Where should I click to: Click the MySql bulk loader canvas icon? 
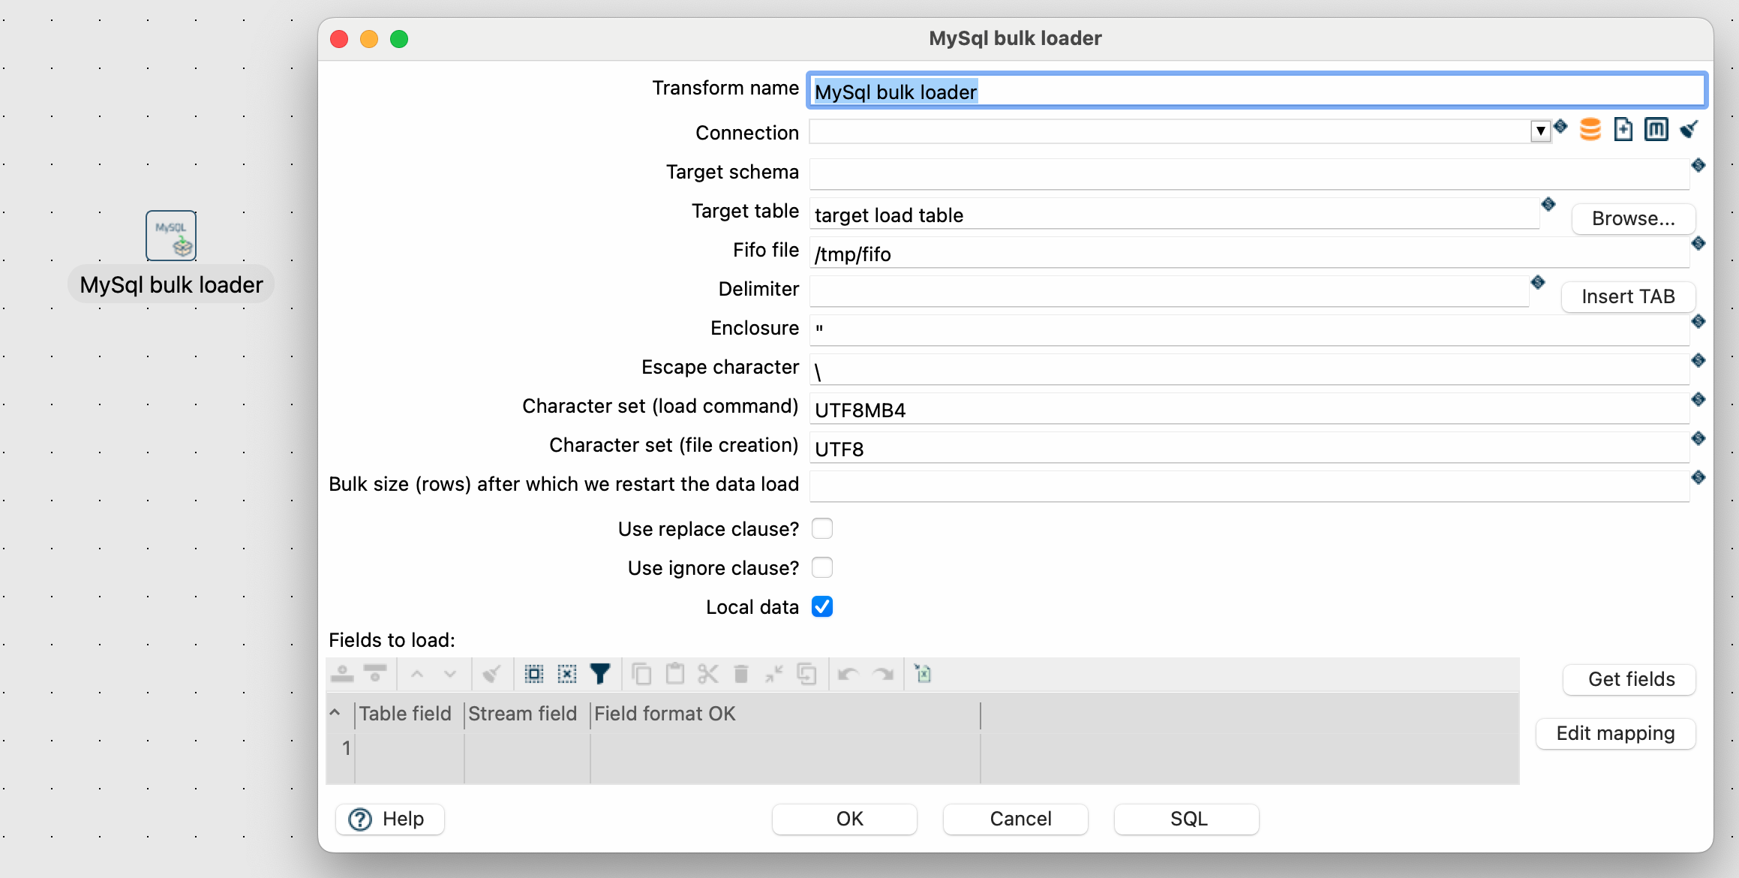click(171, 236)
